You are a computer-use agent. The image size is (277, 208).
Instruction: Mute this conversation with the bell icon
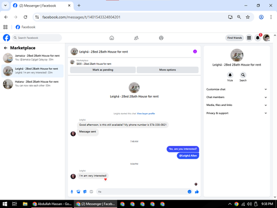coord(230,75)
